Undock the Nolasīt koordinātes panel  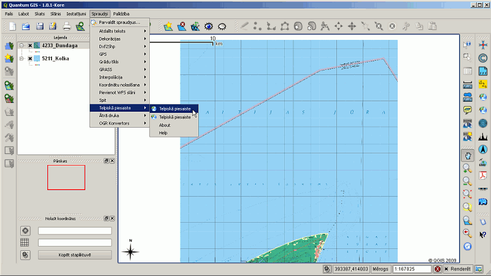(x=106, y=218)
